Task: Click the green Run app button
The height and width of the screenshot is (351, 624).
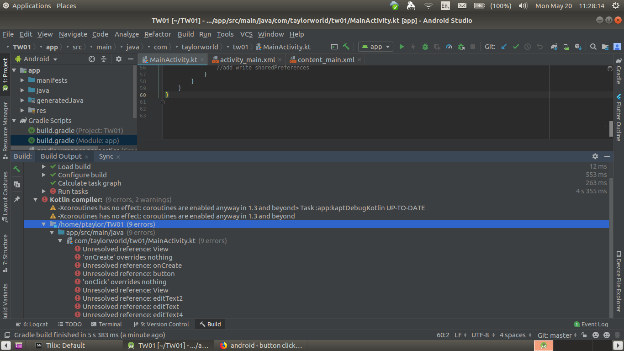Action: (x=402, y=47)
